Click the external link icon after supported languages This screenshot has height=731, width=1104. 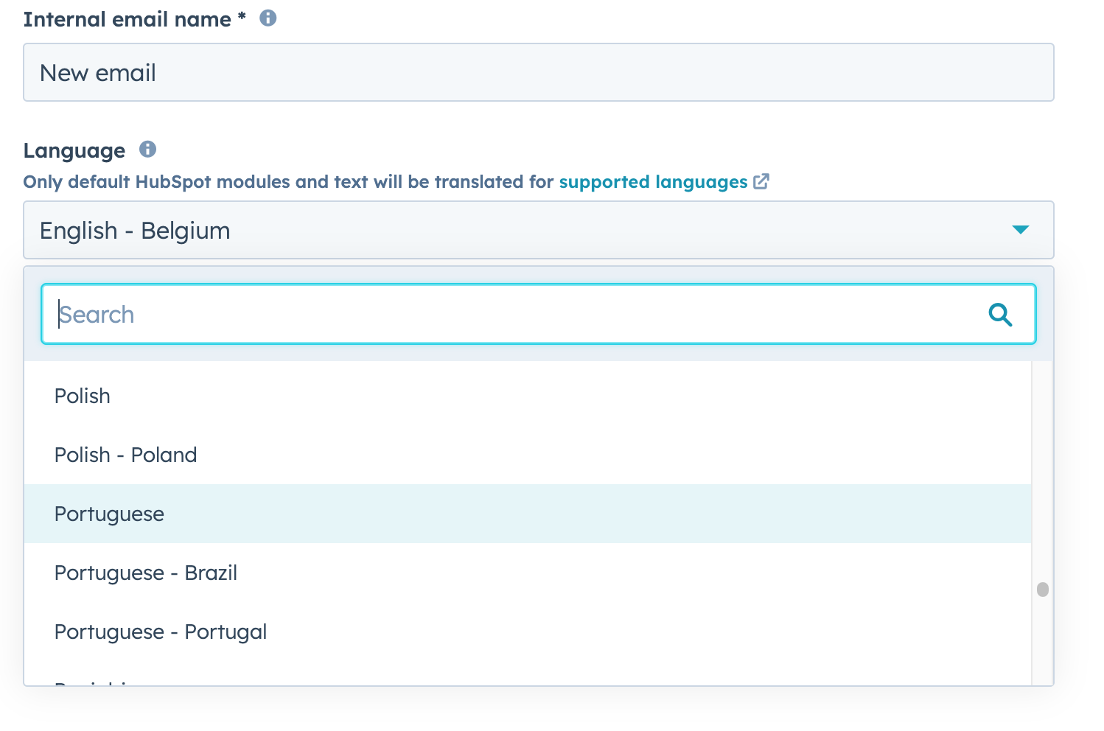coord(761,181)
